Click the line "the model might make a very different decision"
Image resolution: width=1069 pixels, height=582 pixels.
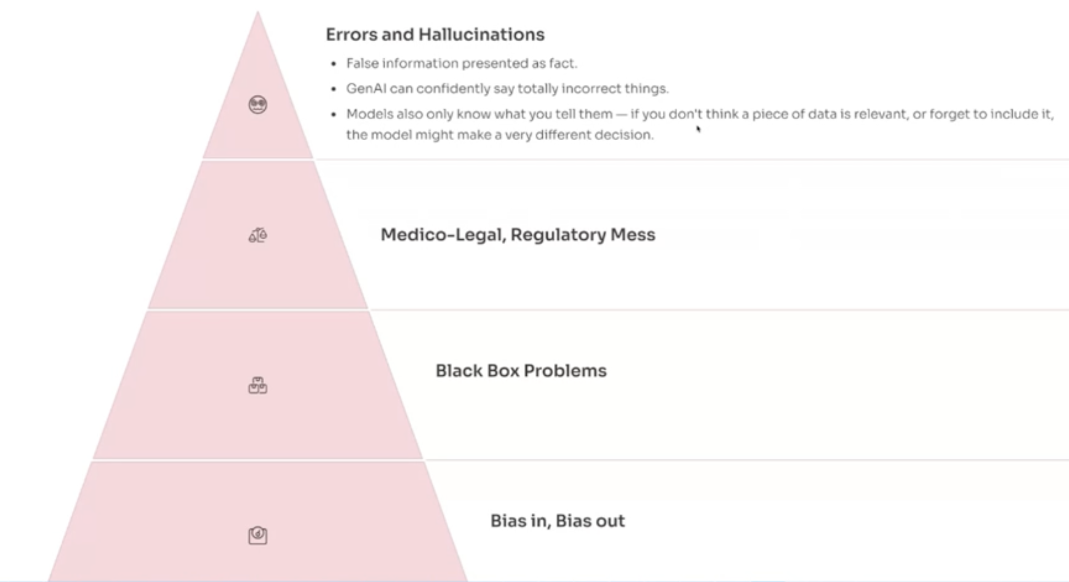tap(499, 135)
